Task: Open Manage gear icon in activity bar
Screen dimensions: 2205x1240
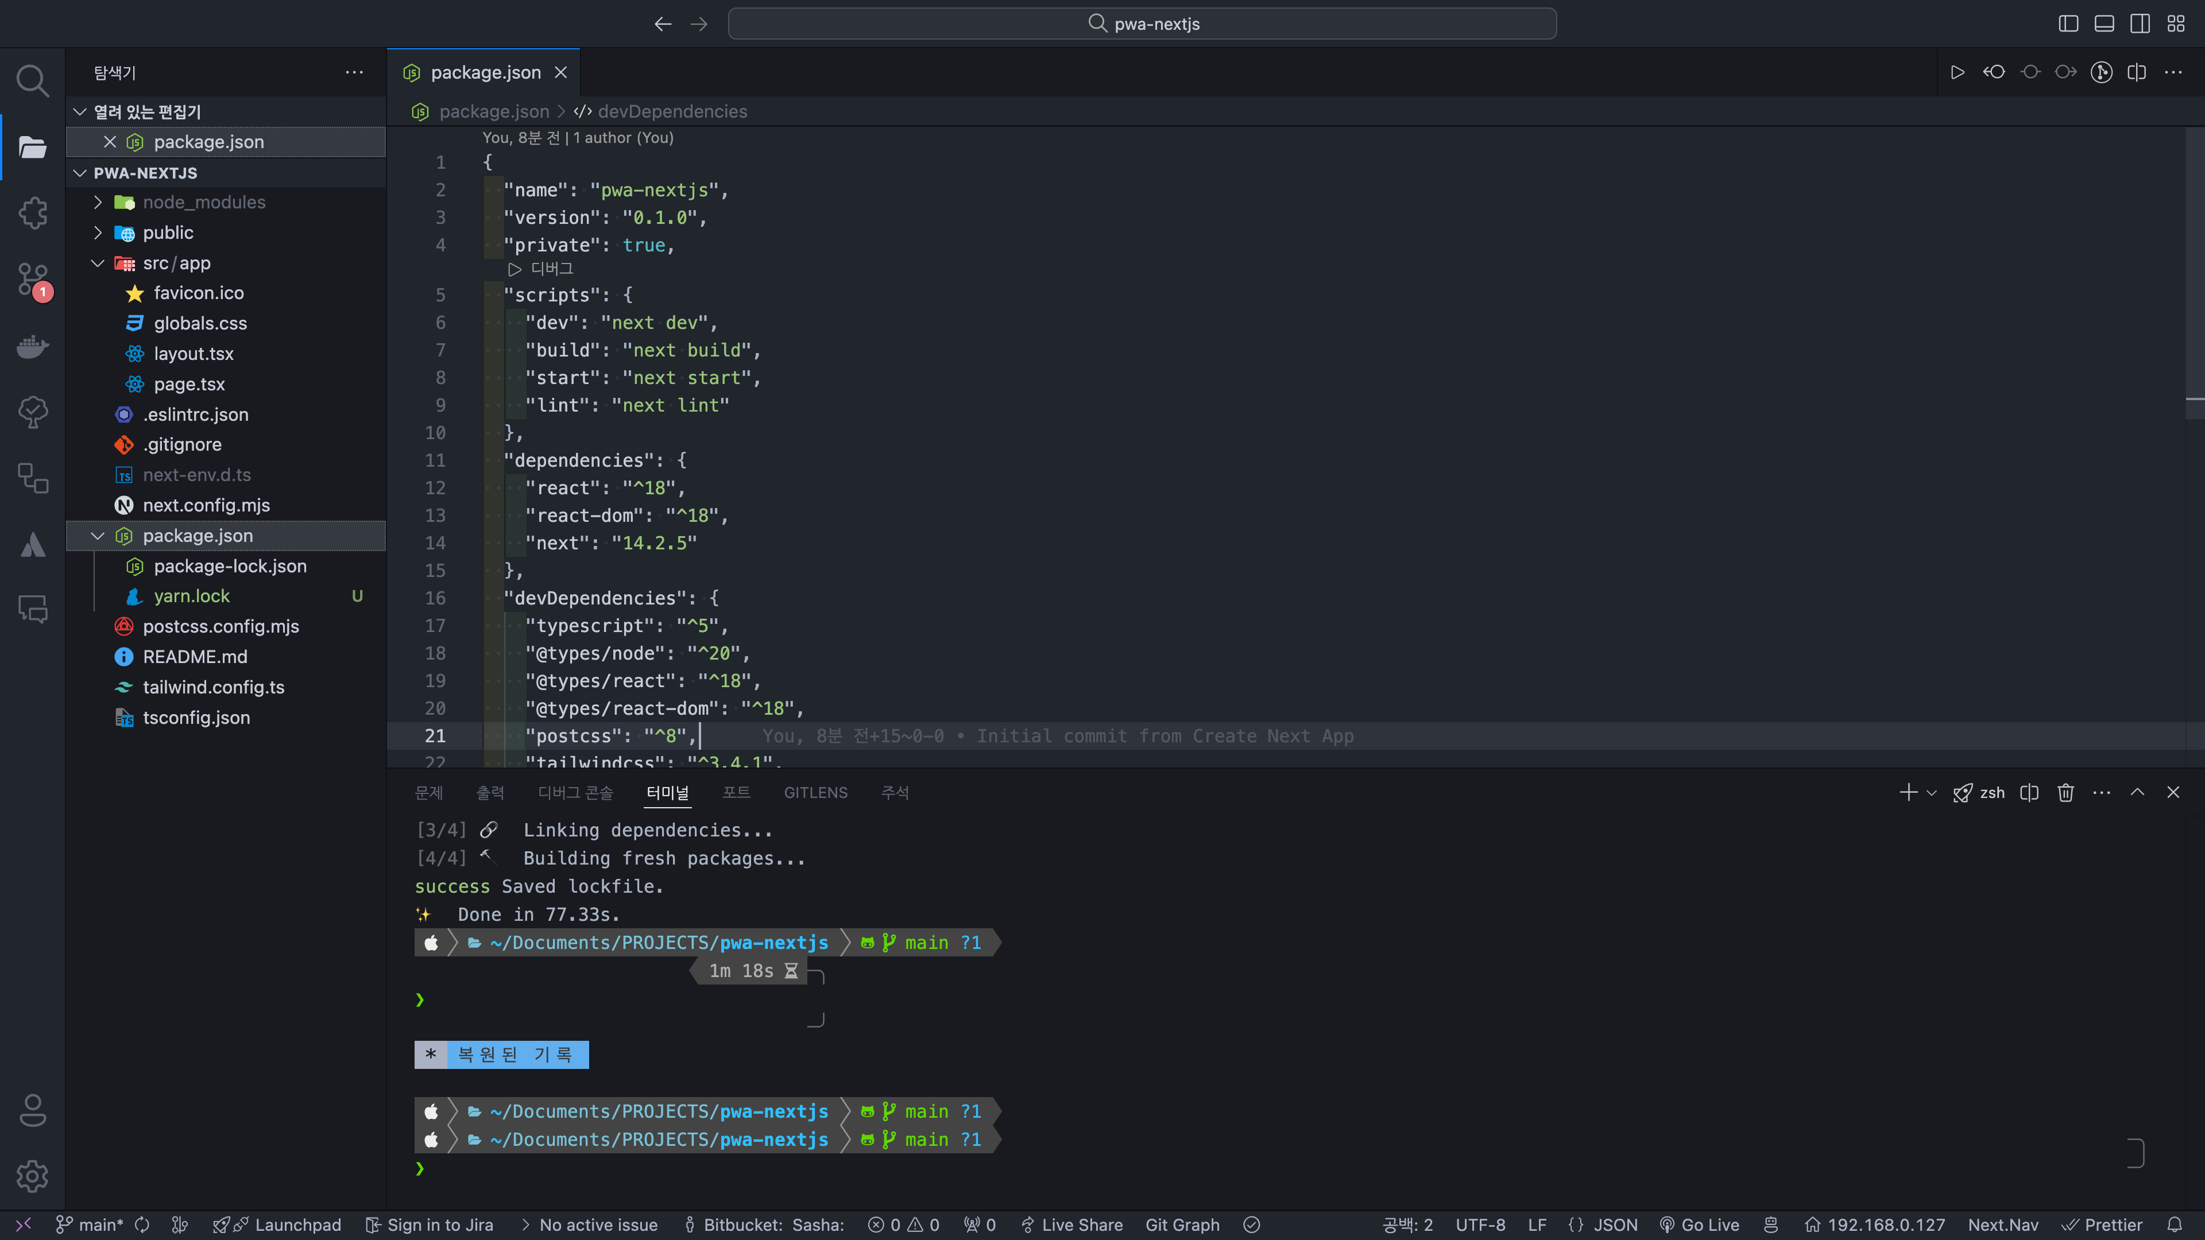Action: click(x=33, y=1177)
